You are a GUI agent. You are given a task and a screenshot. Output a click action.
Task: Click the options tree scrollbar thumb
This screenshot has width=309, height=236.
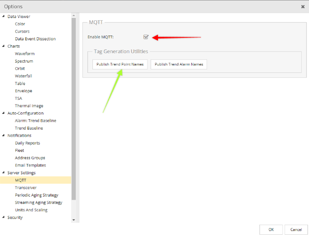click(74, 109)
